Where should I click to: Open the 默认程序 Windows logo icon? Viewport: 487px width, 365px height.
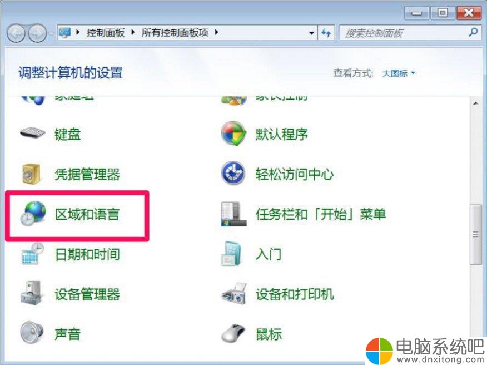[x=233, y=134]
